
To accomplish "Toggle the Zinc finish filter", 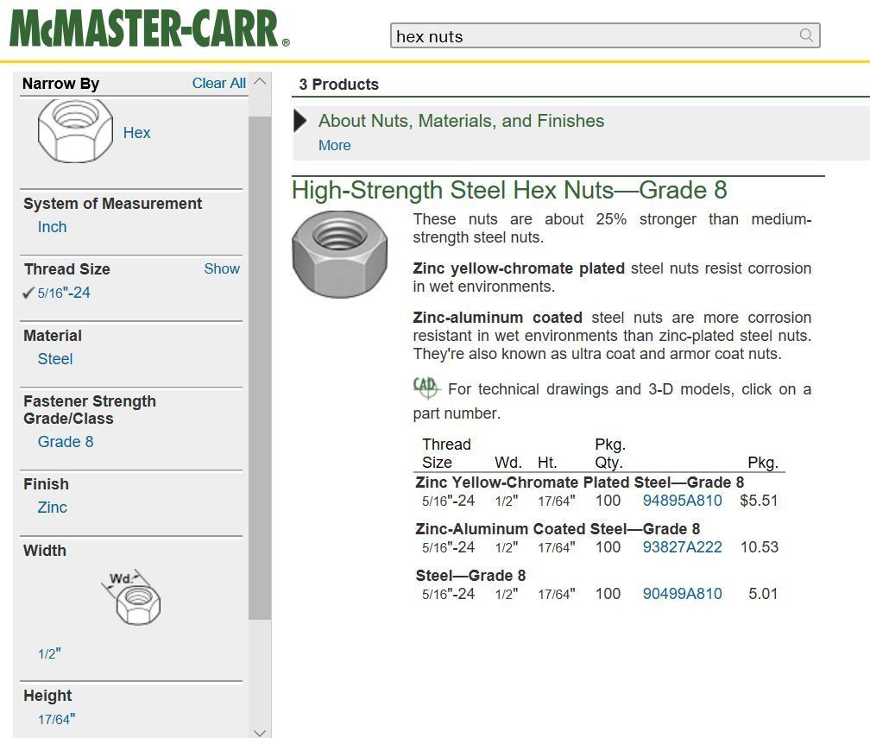I will click(x=52, y=508).
